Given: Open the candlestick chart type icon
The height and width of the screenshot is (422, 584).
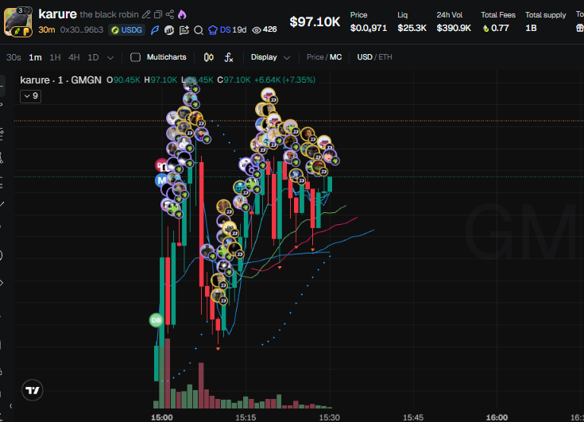Looking at the screenshot, I should pyautogui.click(x=208, y=57).
